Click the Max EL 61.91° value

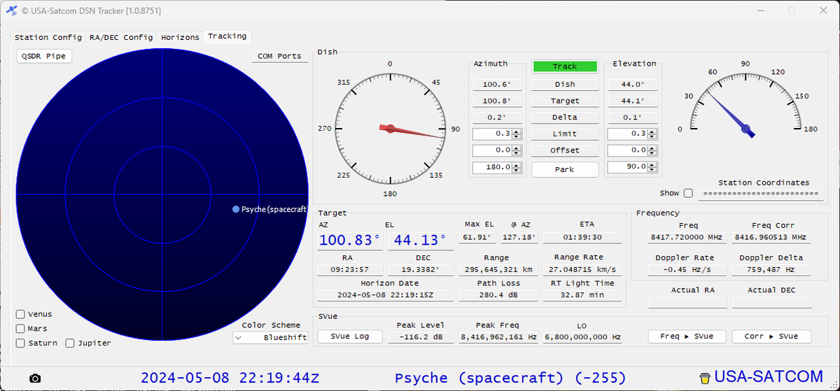pyautogui.click(x=479, y=237)
